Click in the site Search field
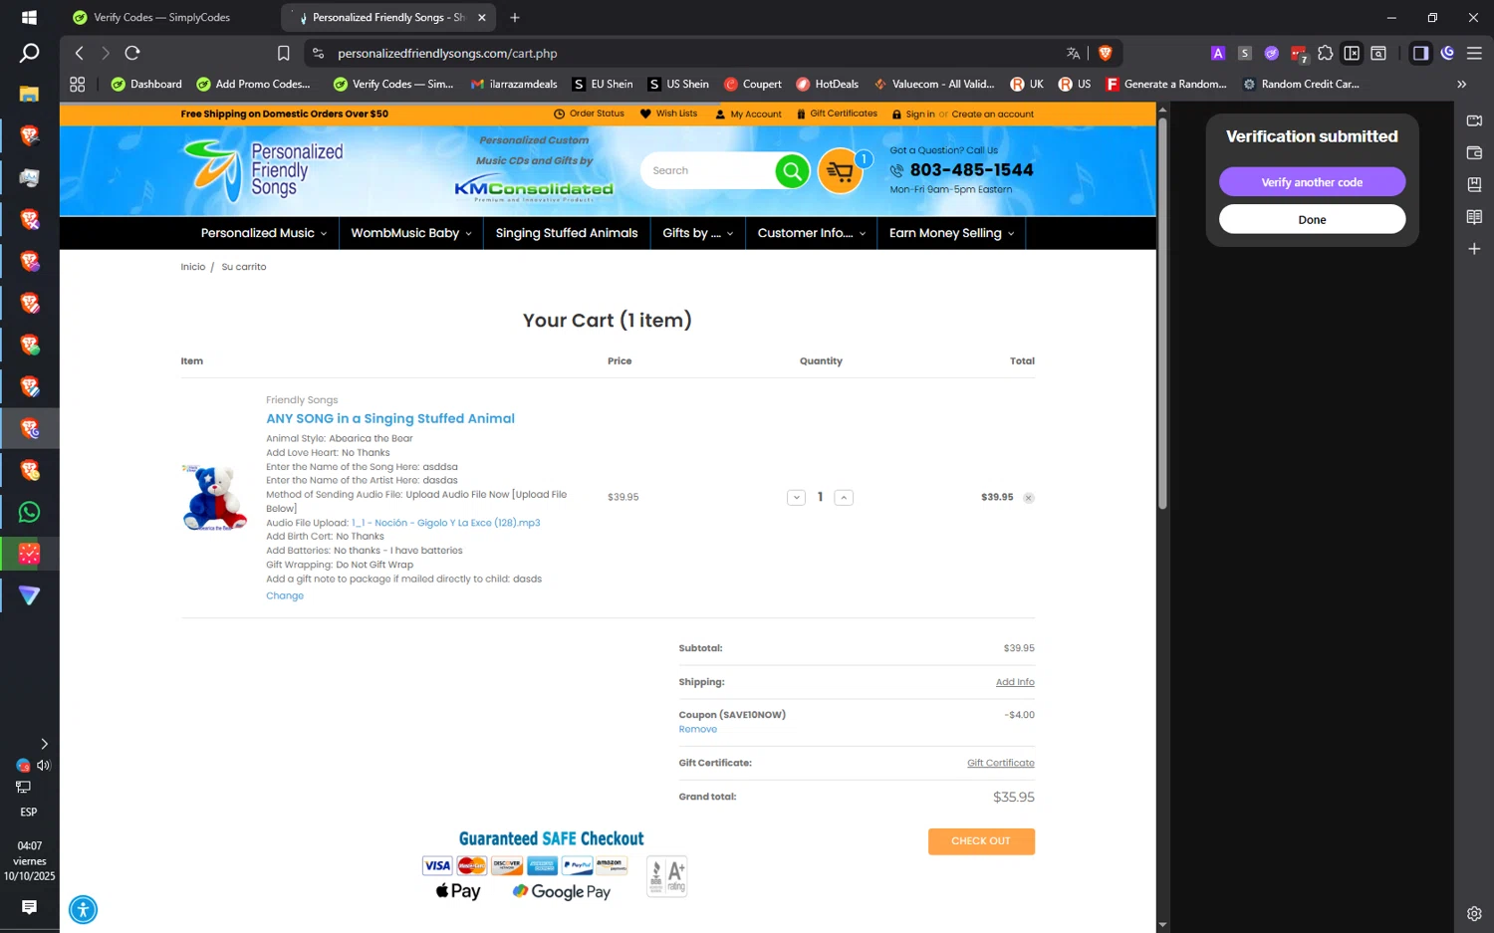The height and width of the screenshot is (933, 1494). click(x=709, y=171)
